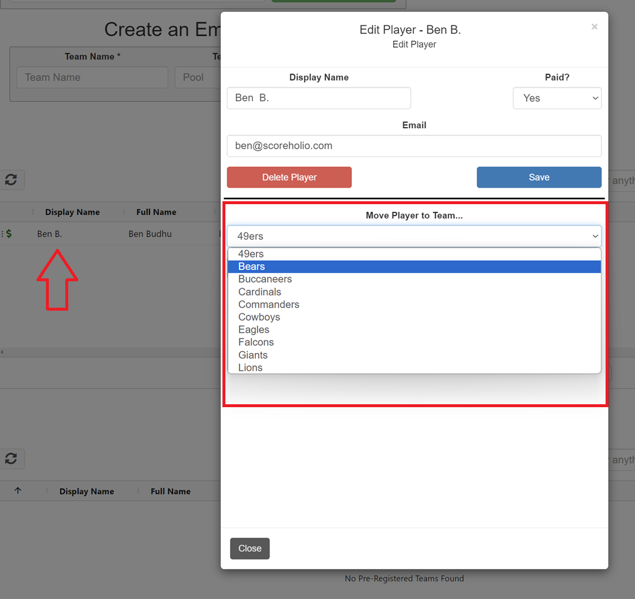The height and width of the screenshot is (599, 635).
Task: Focus the Email input field
Action: point(414,146)
